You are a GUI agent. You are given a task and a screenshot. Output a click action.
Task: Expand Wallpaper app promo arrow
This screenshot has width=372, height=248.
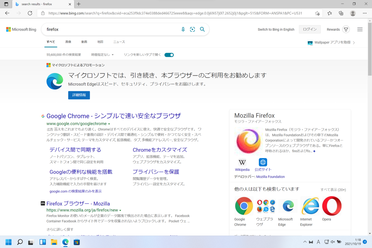pos(354,43)
